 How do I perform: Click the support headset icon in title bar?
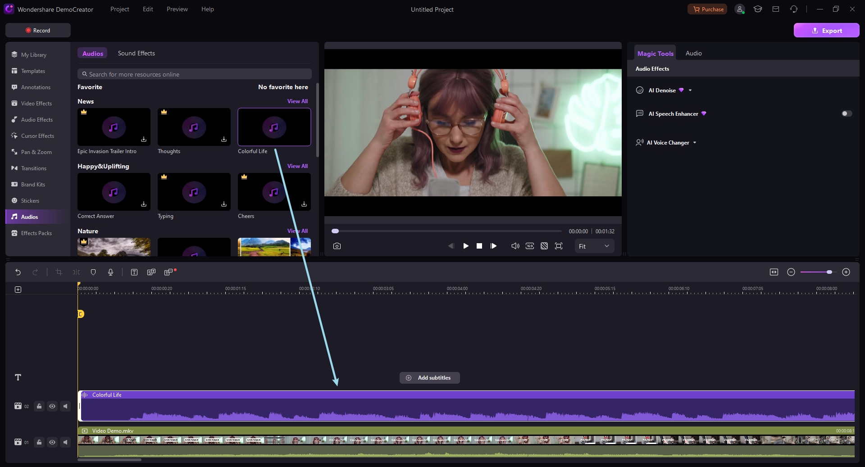point(794,9)
